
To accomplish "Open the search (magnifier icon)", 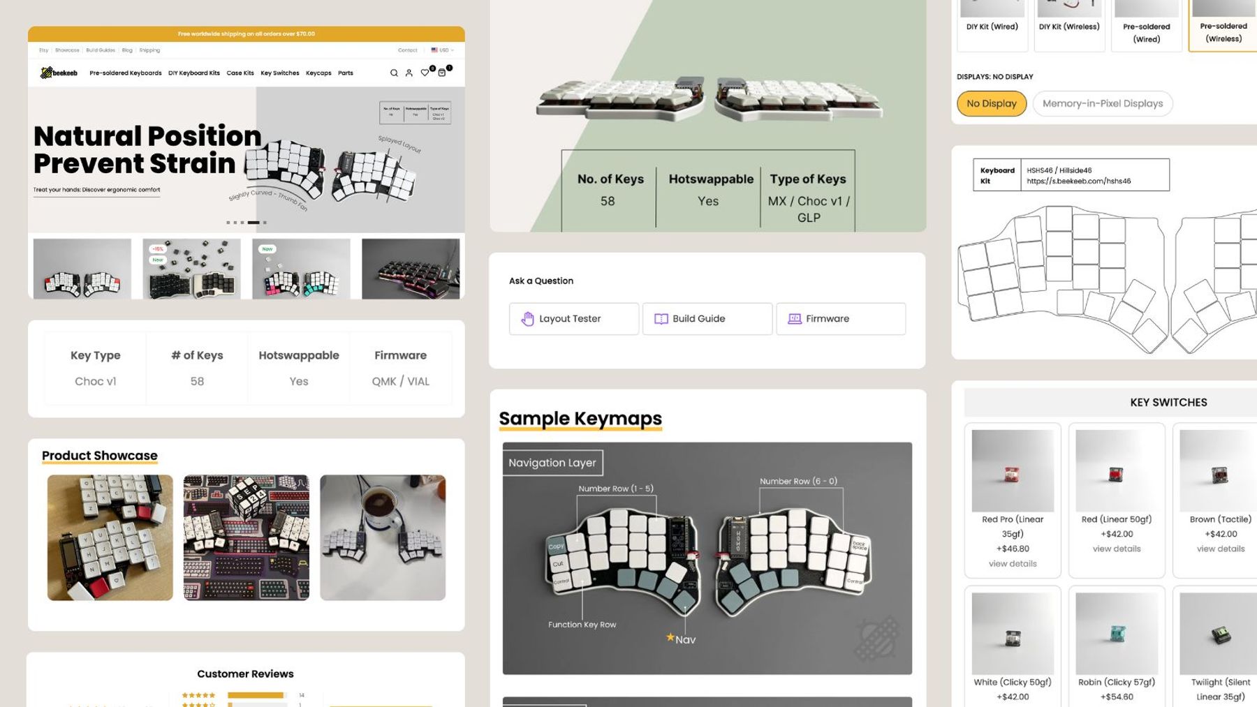I will (x=393, y=73).
